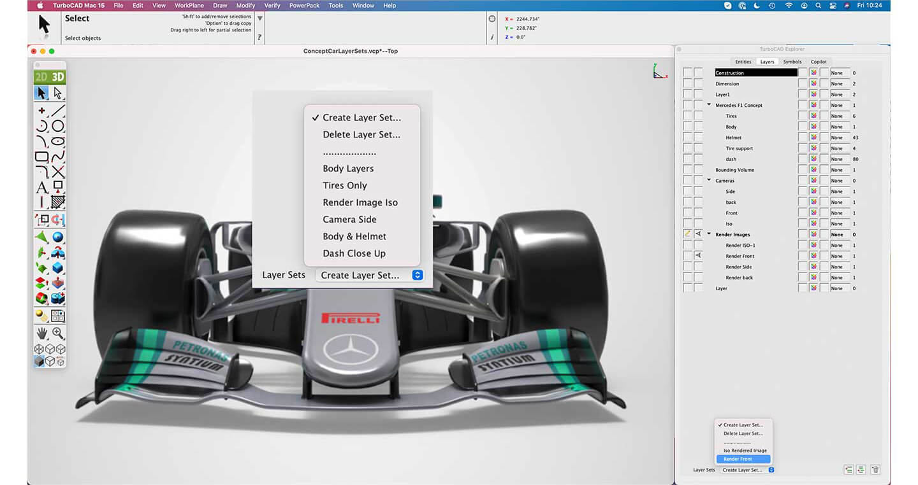Click the new layer icon in Explorer
This screenshot has height=485, width=918.
point(849,470)
